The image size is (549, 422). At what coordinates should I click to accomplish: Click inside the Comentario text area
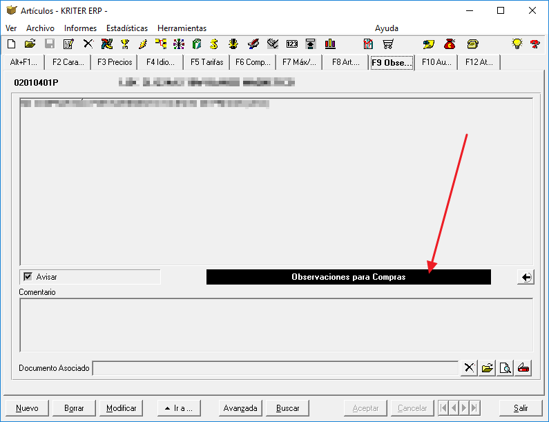(276, 325)
